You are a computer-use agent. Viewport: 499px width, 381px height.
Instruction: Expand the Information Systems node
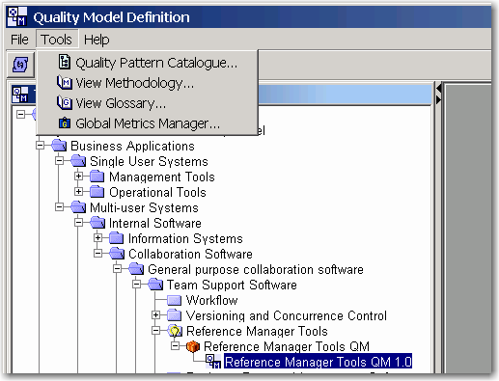pos(97,238)
